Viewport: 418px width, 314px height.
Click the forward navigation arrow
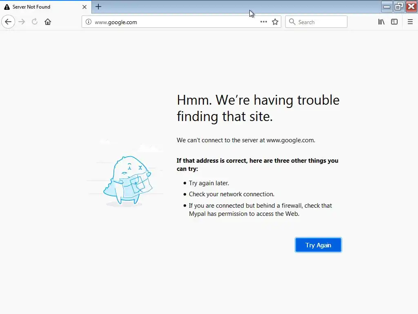(x=22, y=22)
